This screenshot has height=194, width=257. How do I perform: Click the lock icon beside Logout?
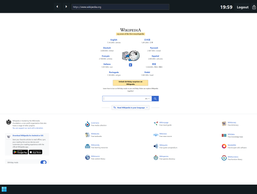tap(254, 7)
